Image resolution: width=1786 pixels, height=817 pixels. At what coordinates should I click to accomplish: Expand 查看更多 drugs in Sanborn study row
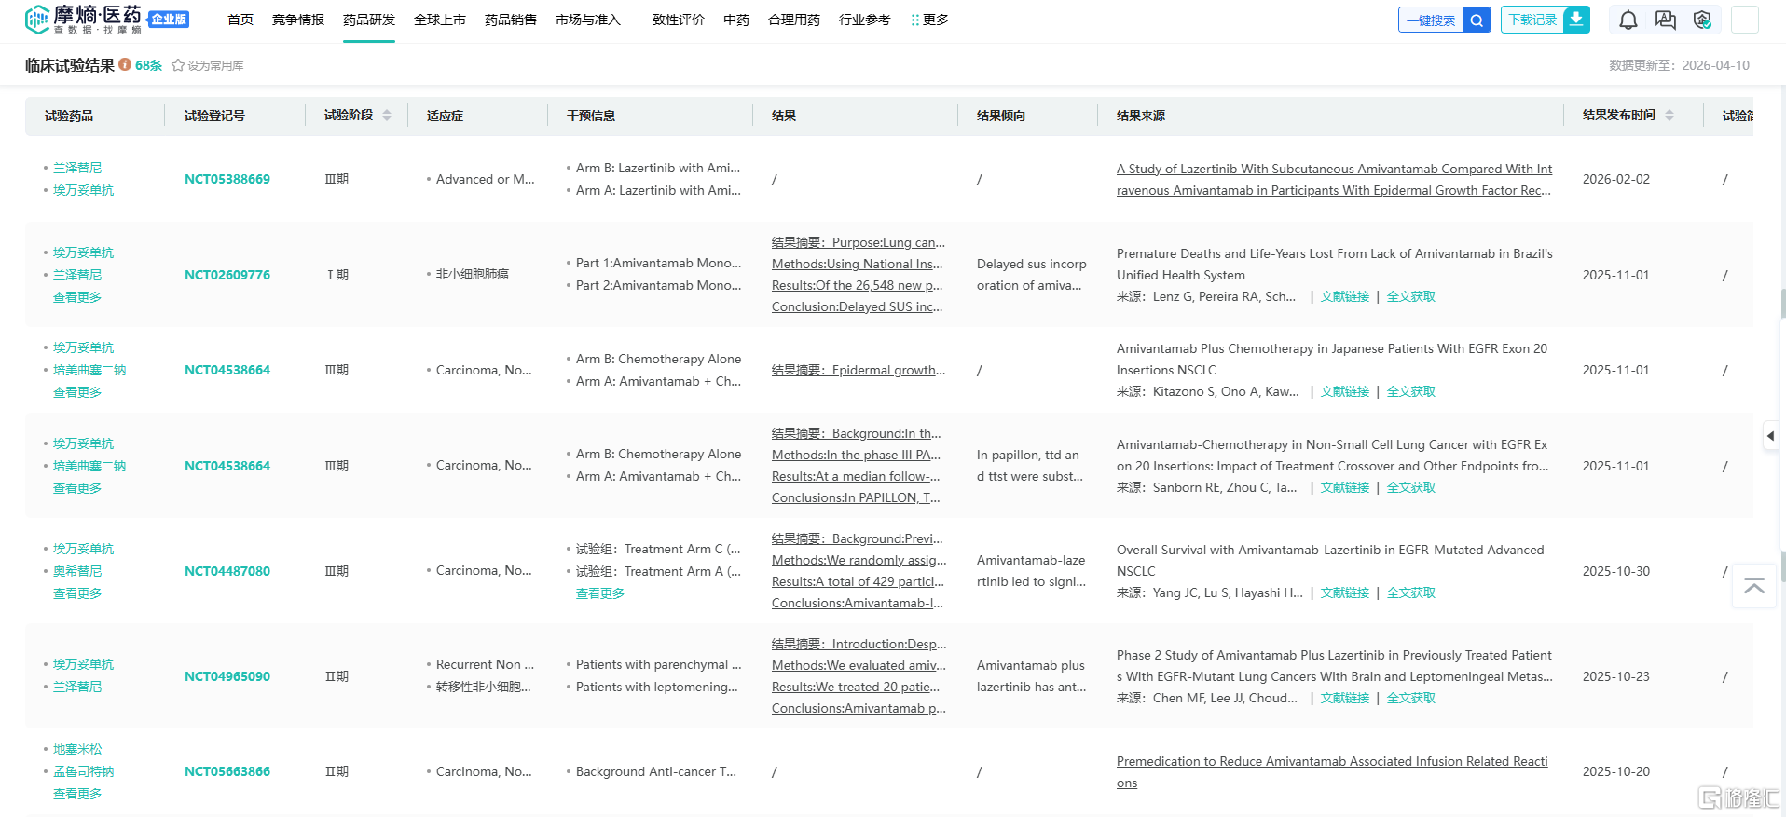click(x=77, y=488)
